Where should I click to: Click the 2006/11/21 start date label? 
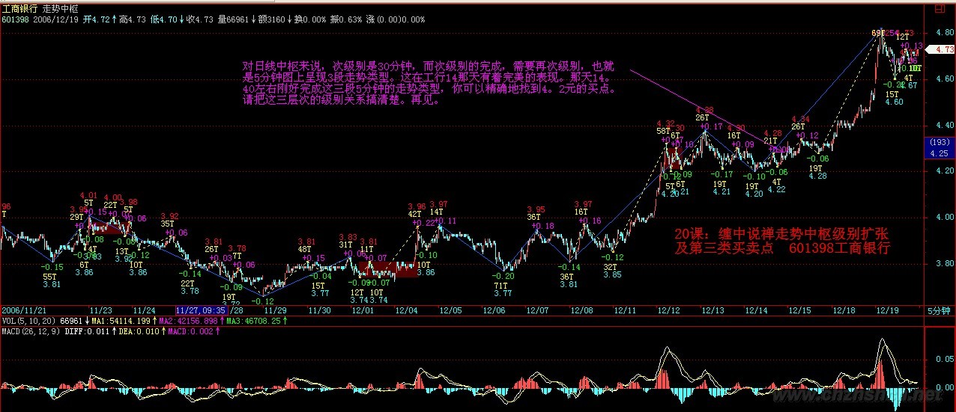(25, 310)
